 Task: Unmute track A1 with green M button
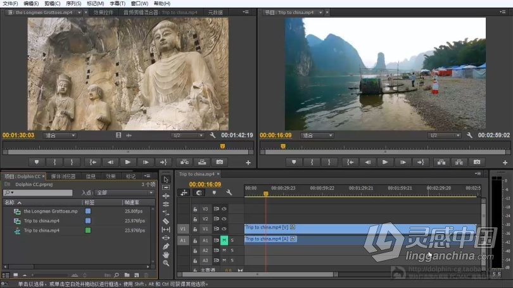click(224, 241)
